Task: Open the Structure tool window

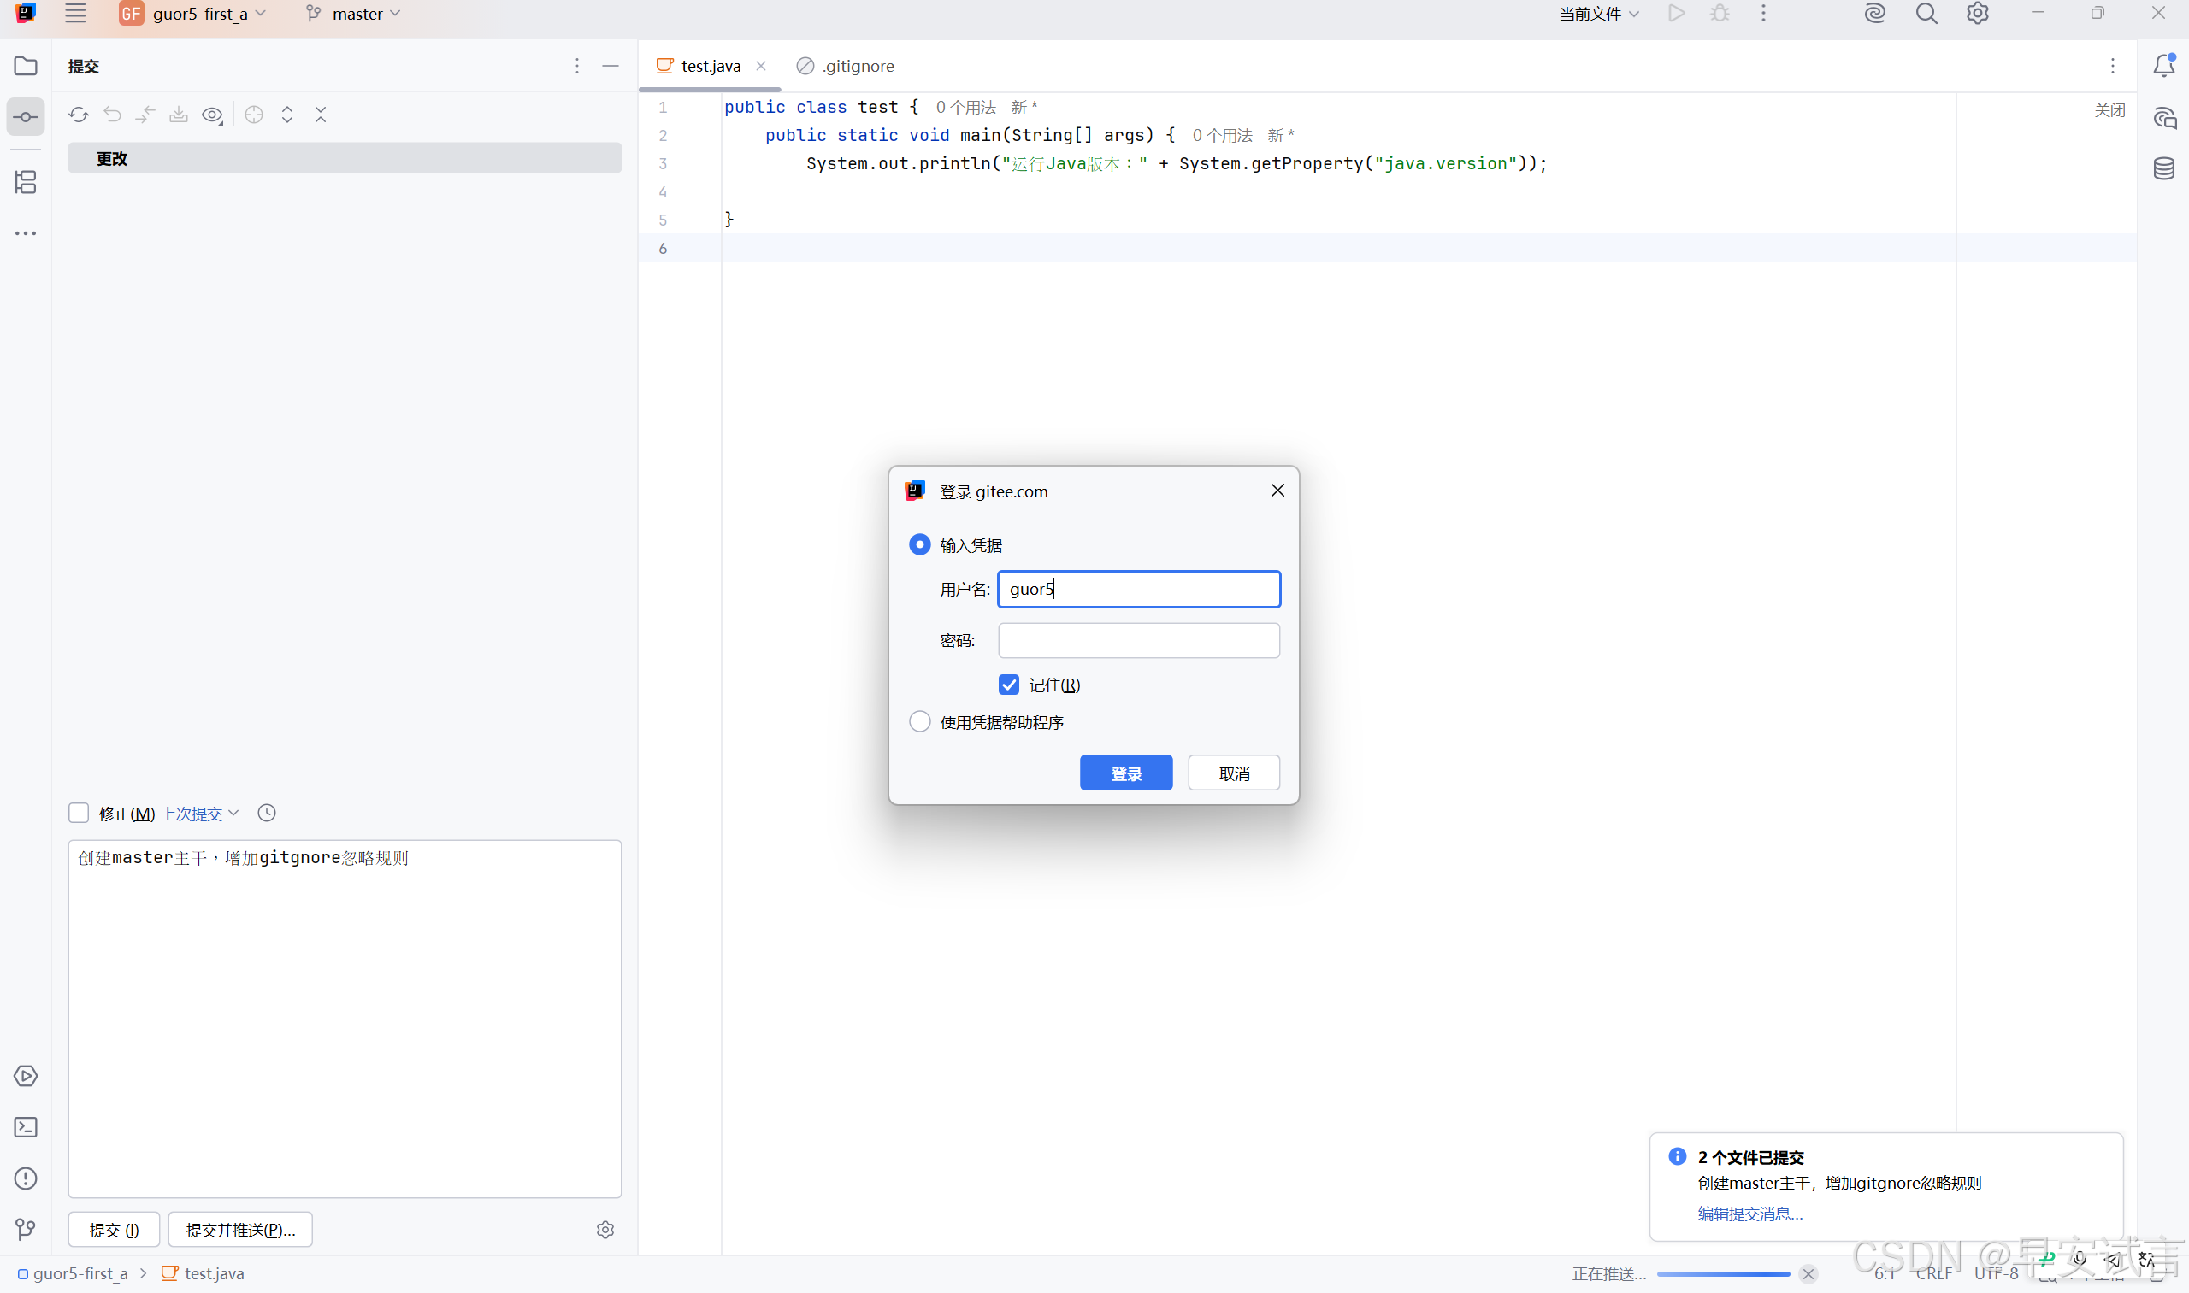Action: [26, 182]
